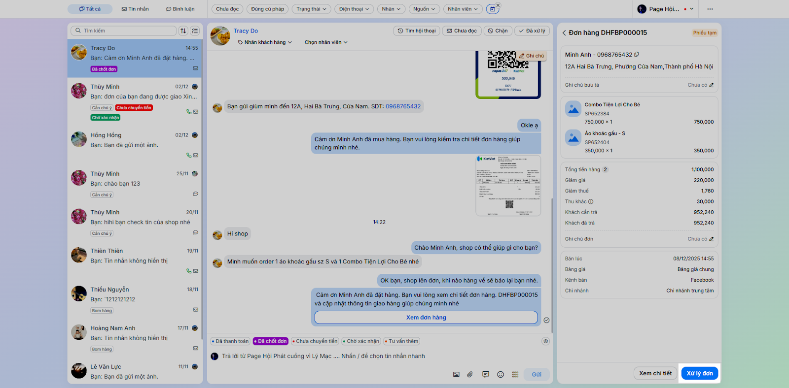Click the bulk select list icon
Screen dimensions: 789x388
pos(195,31)
